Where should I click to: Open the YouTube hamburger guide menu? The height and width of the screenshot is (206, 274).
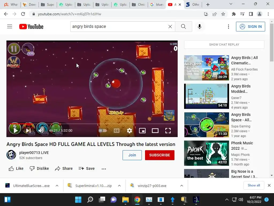10,27
